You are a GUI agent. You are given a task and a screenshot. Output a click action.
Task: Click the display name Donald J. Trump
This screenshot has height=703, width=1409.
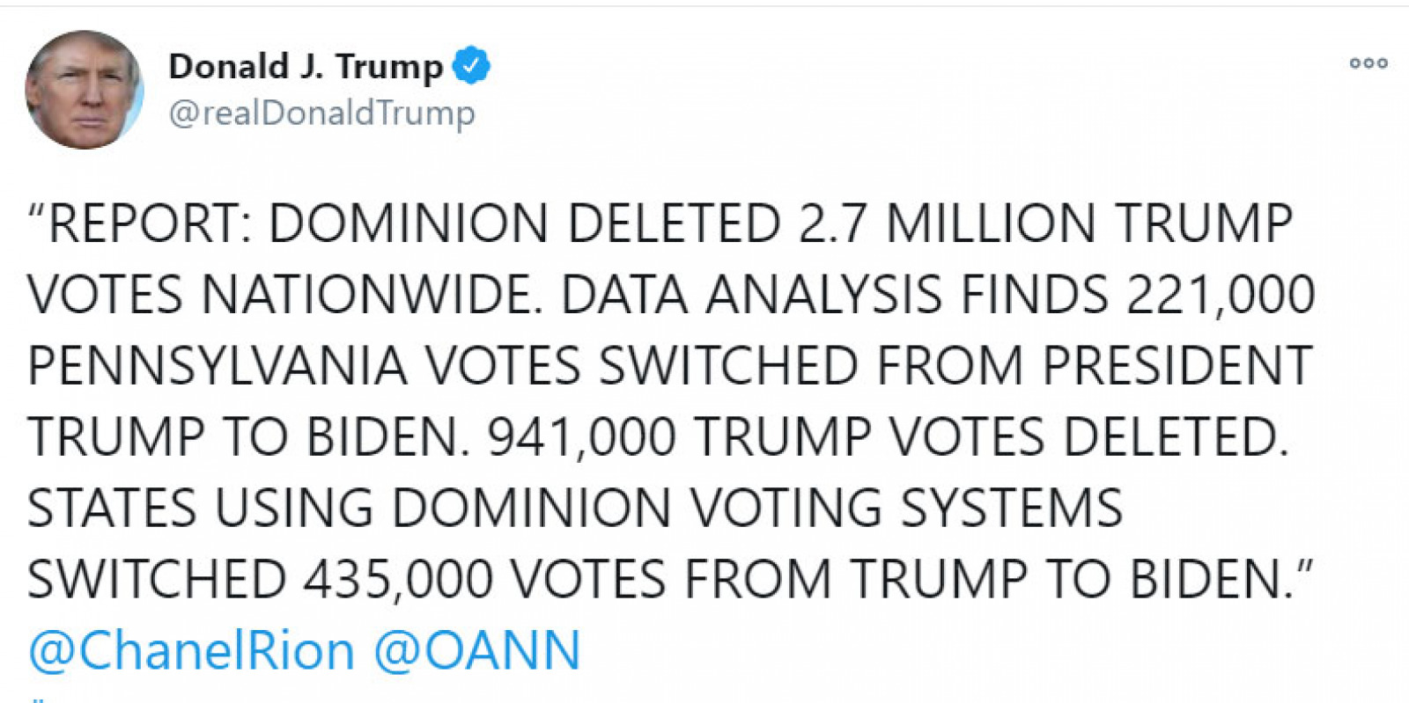(x=306, y=66)
